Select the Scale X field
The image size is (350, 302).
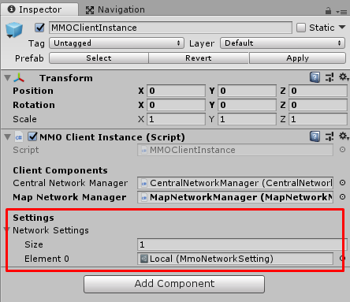pos(176,119)
